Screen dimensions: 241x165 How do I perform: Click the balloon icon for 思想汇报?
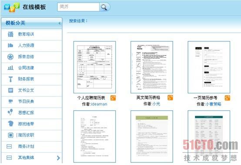10,112
